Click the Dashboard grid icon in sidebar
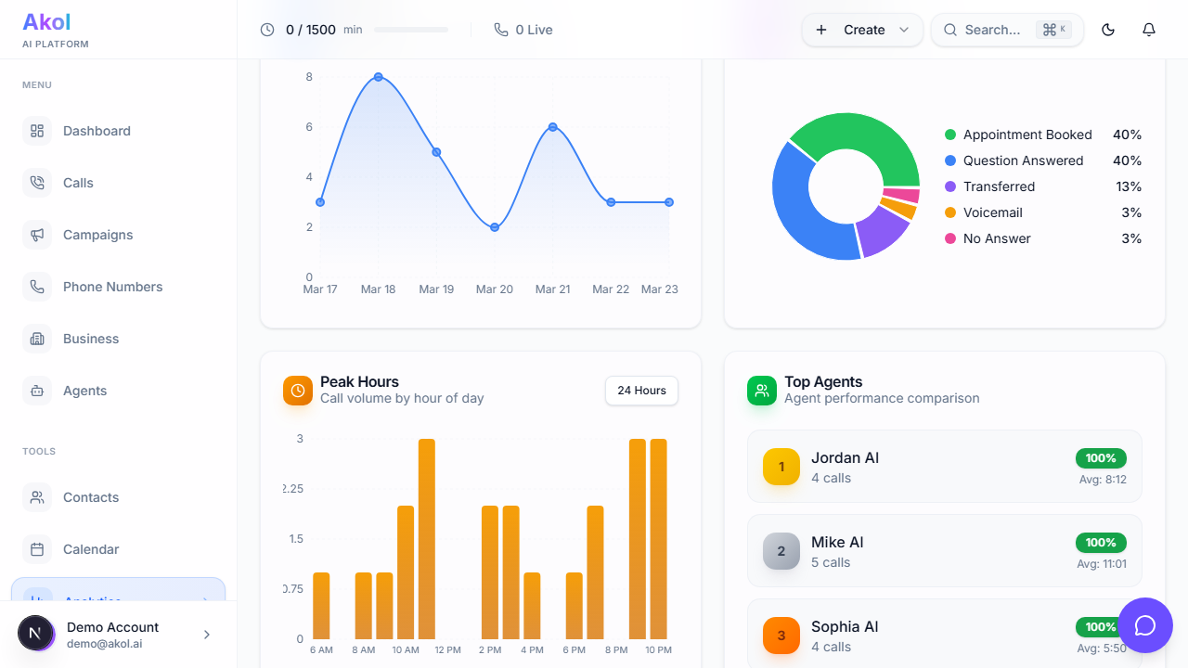 pos(37,131)
